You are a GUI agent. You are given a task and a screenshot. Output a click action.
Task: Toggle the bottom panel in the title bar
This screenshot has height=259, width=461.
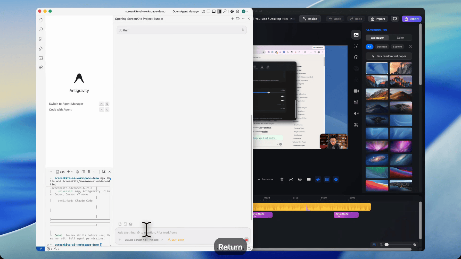pos(214,11)
